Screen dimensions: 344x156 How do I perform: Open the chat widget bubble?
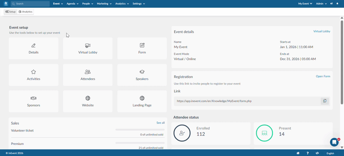point(334,142)
